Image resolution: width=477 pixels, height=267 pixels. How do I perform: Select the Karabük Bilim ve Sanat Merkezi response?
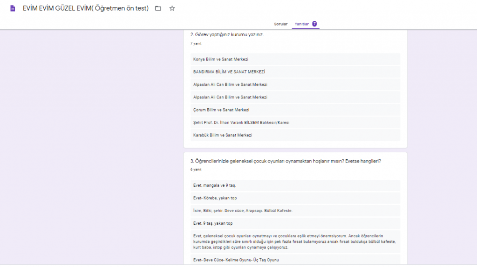click(x=223, y=135)
